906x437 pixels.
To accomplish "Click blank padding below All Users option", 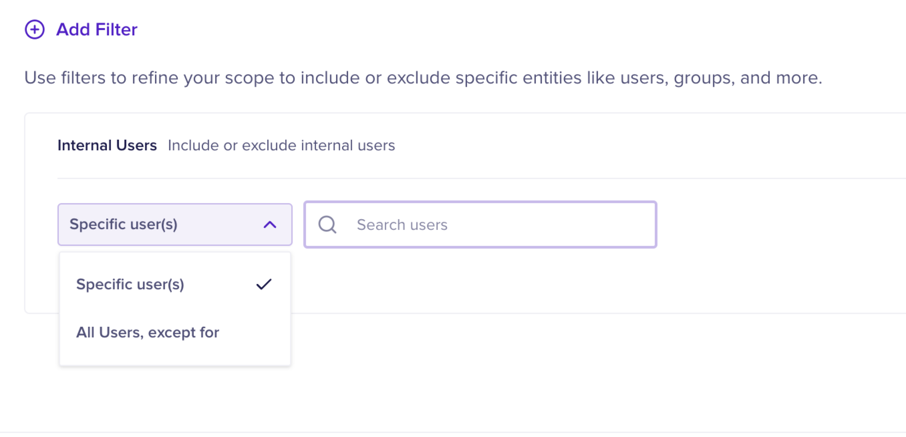I will click(175, 356).
